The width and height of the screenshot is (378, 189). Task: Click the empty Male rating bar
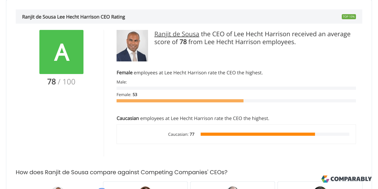pyautogui.click(x=236, y=88)
